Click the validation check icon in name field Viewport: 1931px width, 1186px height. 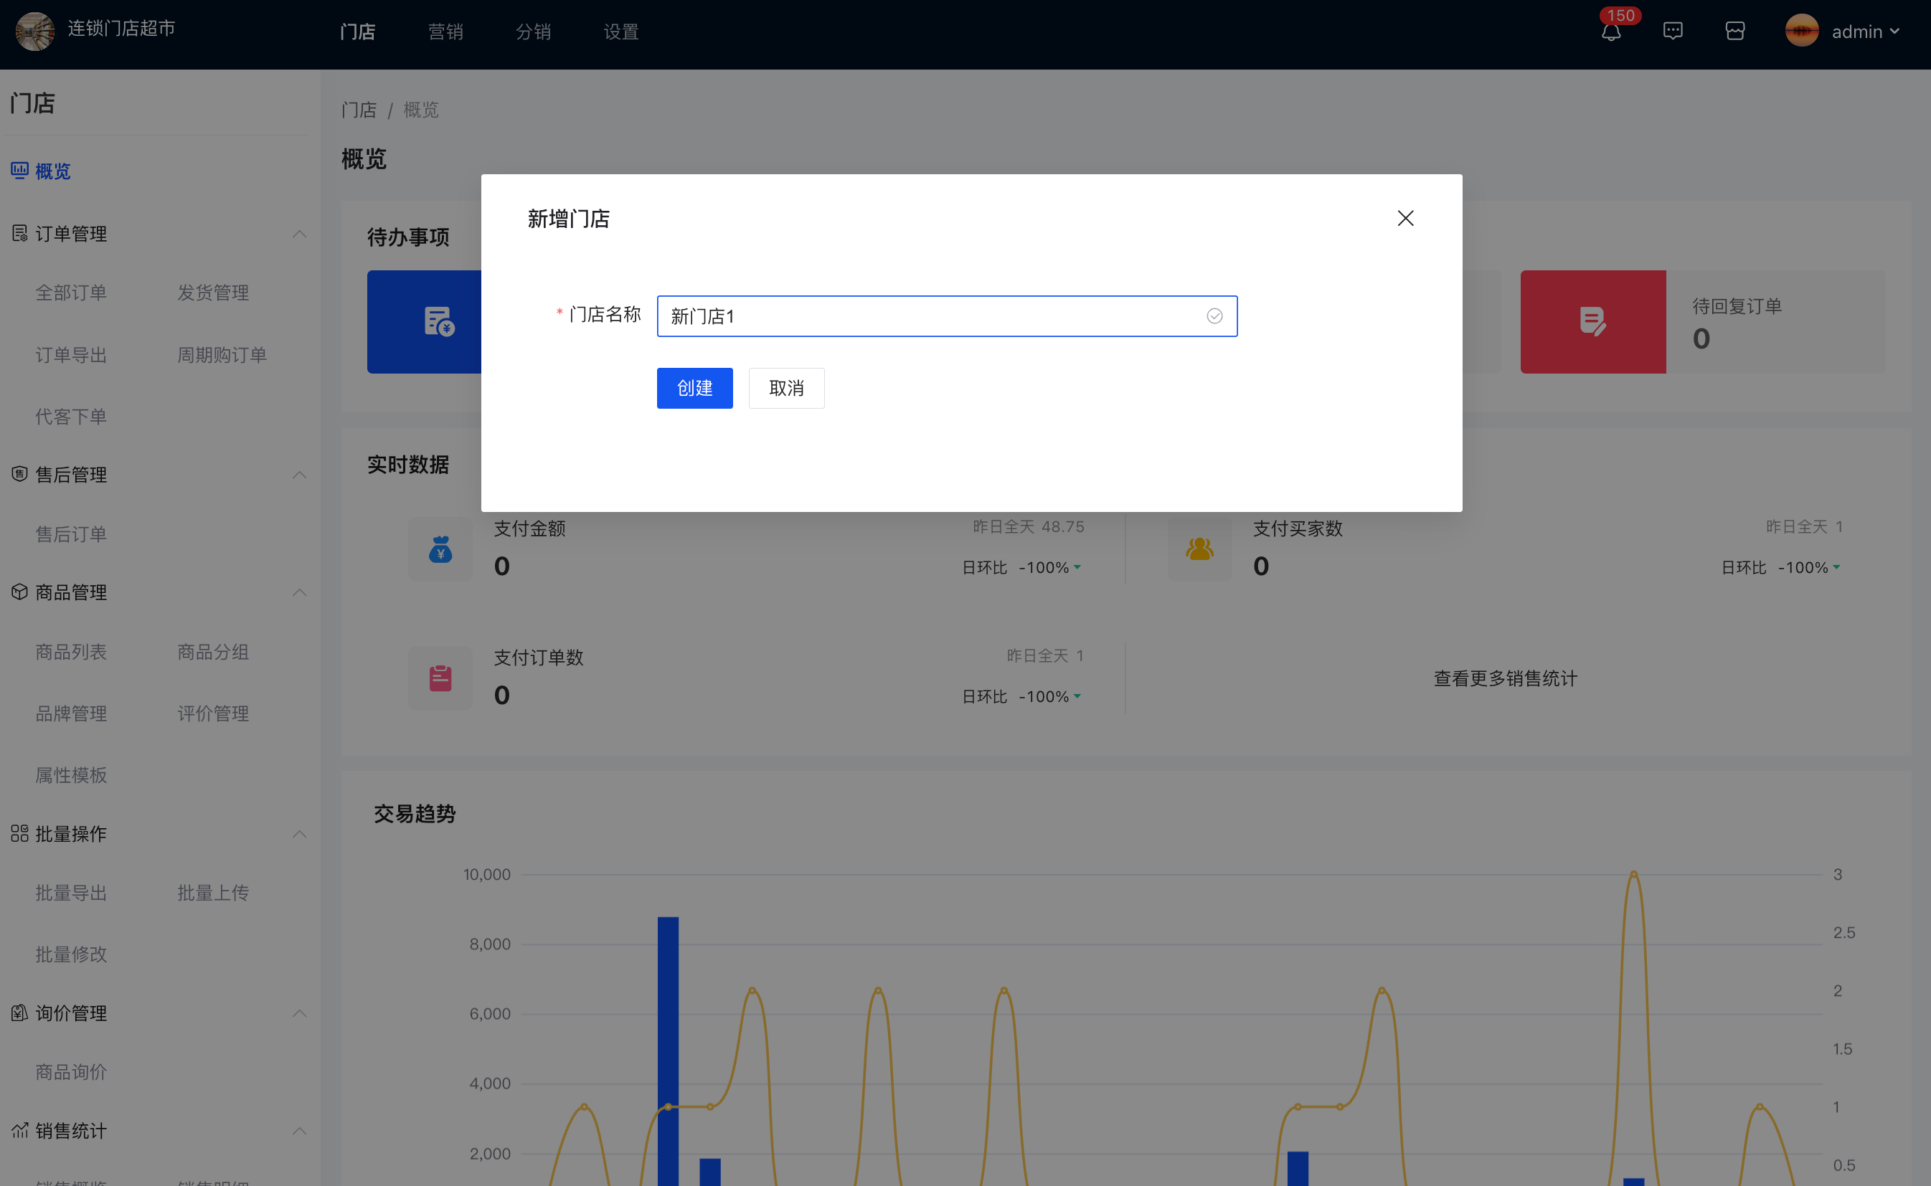coord(1214,316)
